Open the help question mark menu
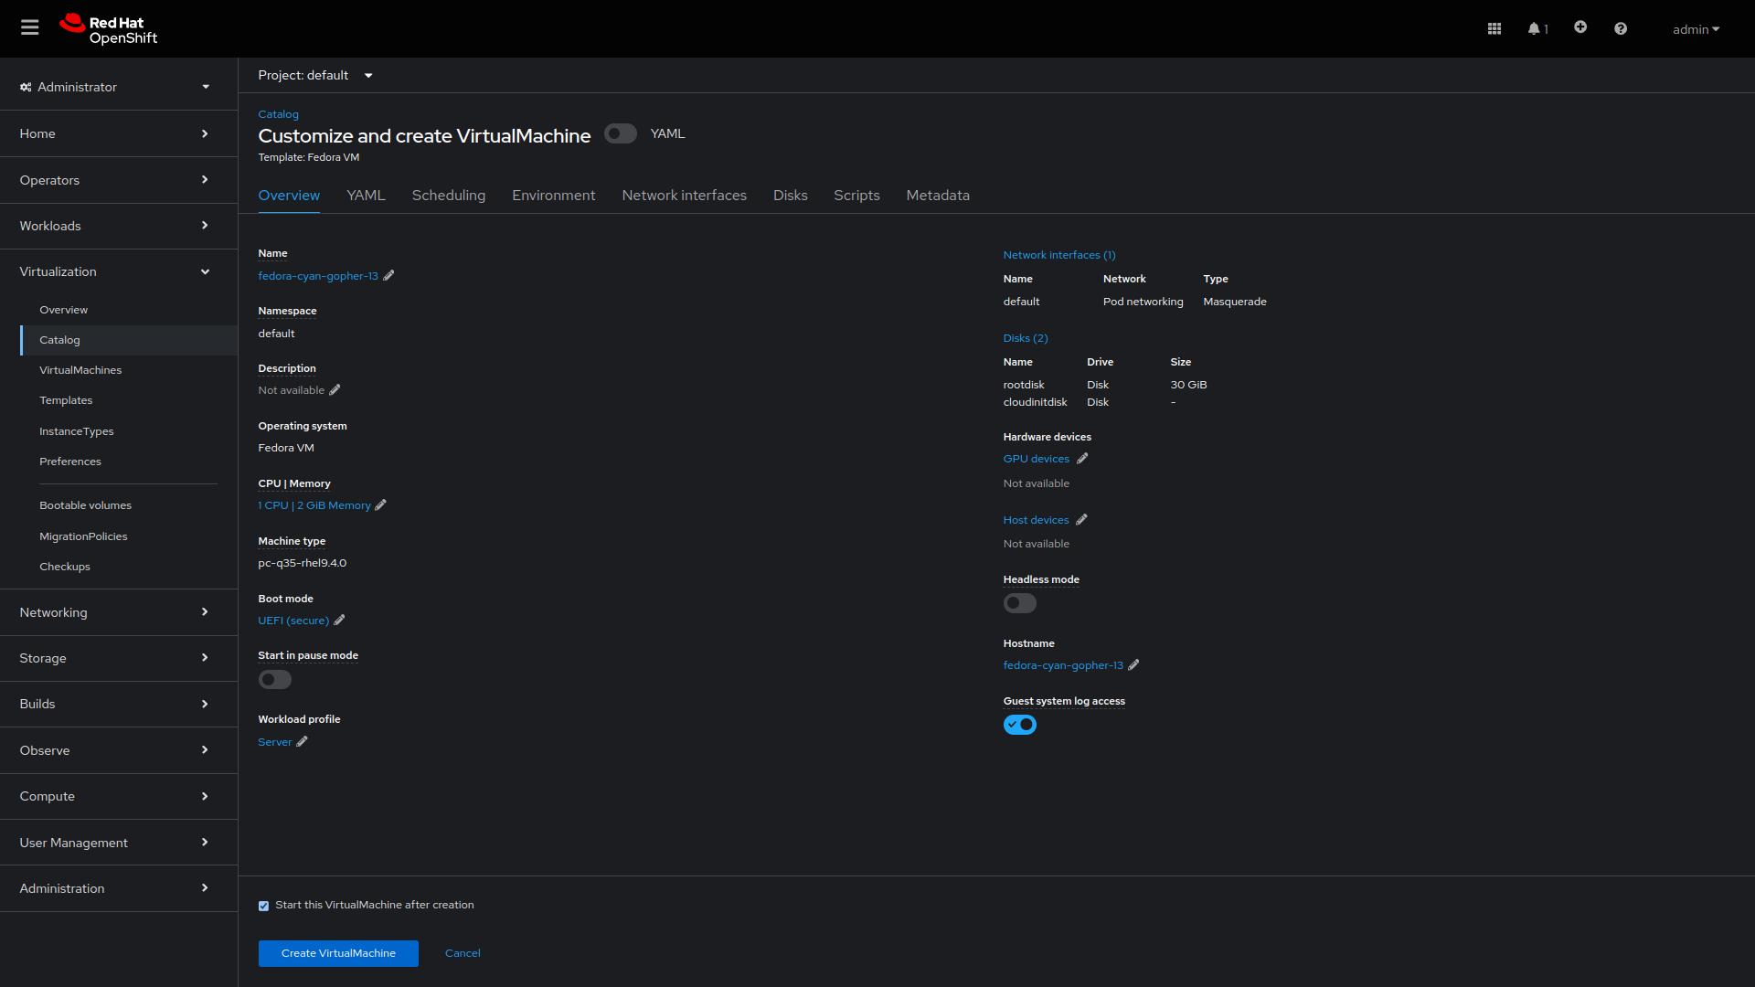The image size is (1755, 987). click(x=1620, y=28)
